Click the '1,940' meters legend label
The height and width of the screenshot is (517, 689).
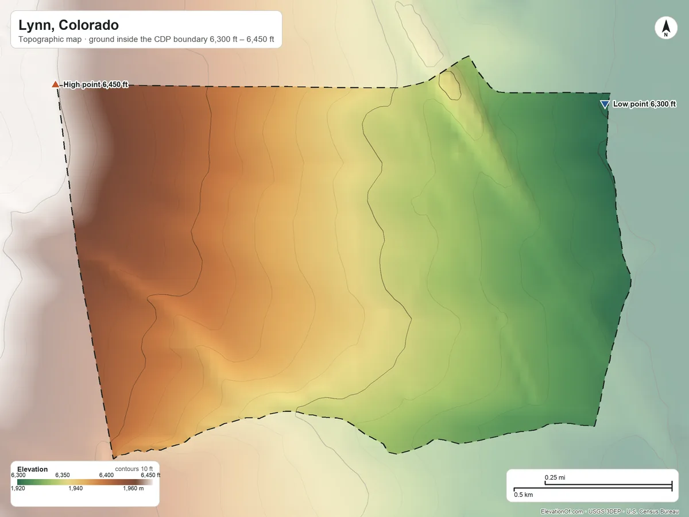pyautogui.click(x=76, y=489)
